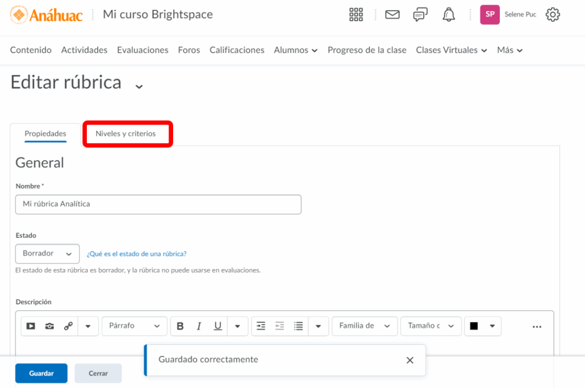Click the insert image camera icon
This screenshot has height=388, width=585.
tap(50, 326)
